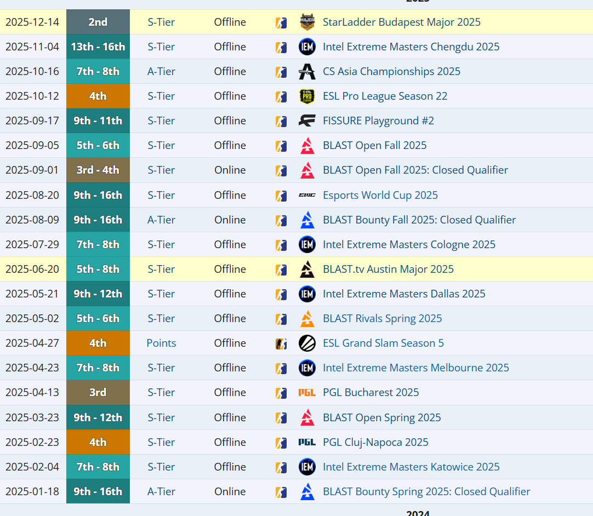Click the 3rd placement cell for PGL Bucharest
This screenshot has width=593, height=516.
click(x=98, y=392)
